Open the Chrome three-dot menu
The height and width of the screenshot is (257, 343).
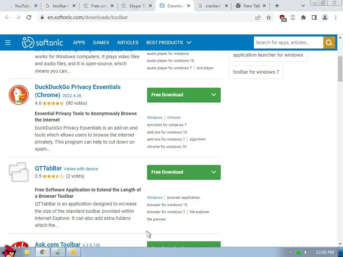click(x=336, y=17)
